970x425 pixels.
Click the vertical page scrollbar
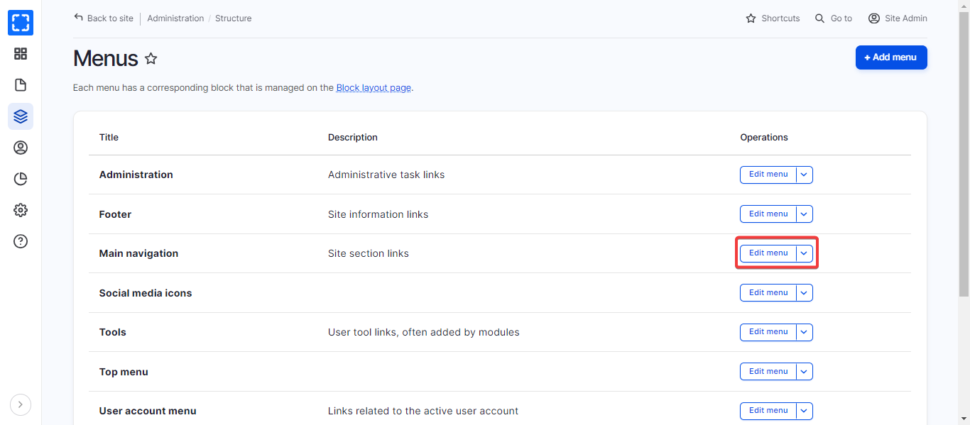click(964, 156)
